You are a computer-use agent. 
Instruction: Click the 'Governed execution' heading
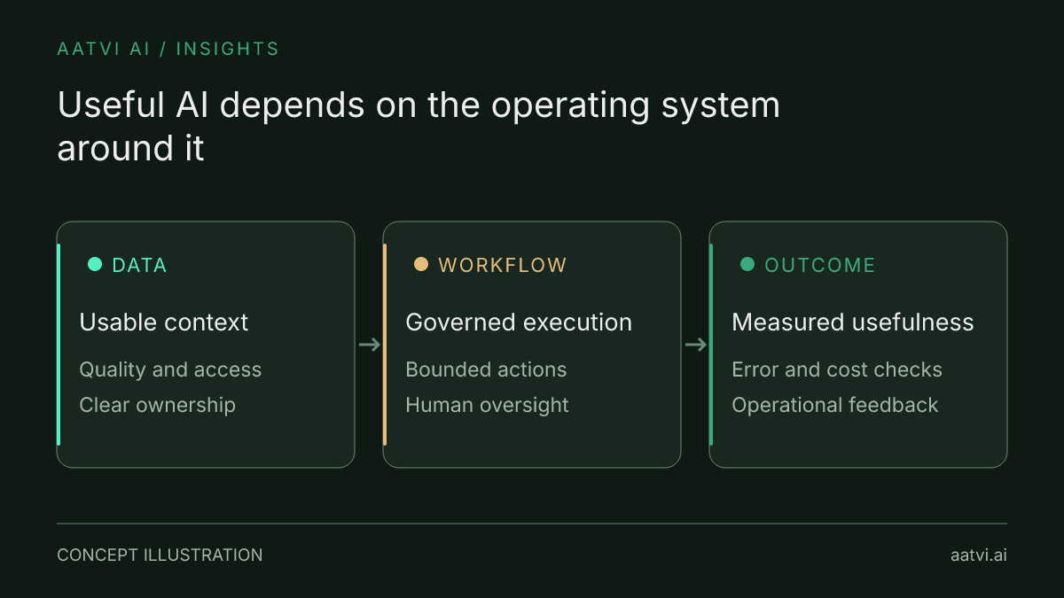(519, 322)
